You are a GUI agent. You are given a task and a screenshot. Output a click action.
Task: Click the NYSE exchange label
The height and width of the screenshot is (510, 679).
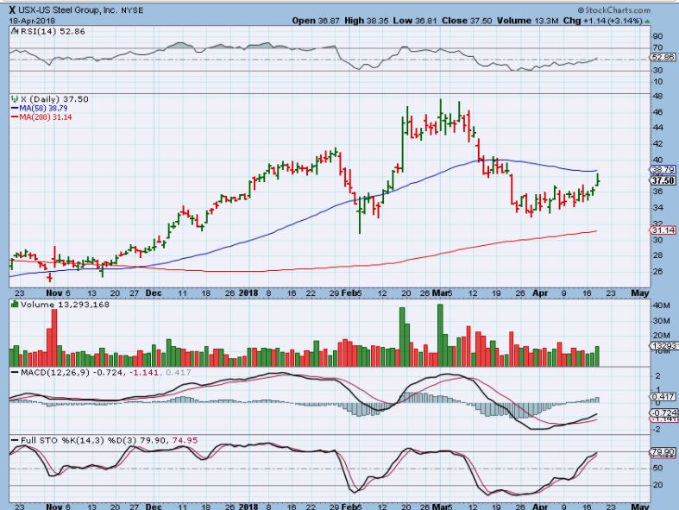(x=132, y=10)
